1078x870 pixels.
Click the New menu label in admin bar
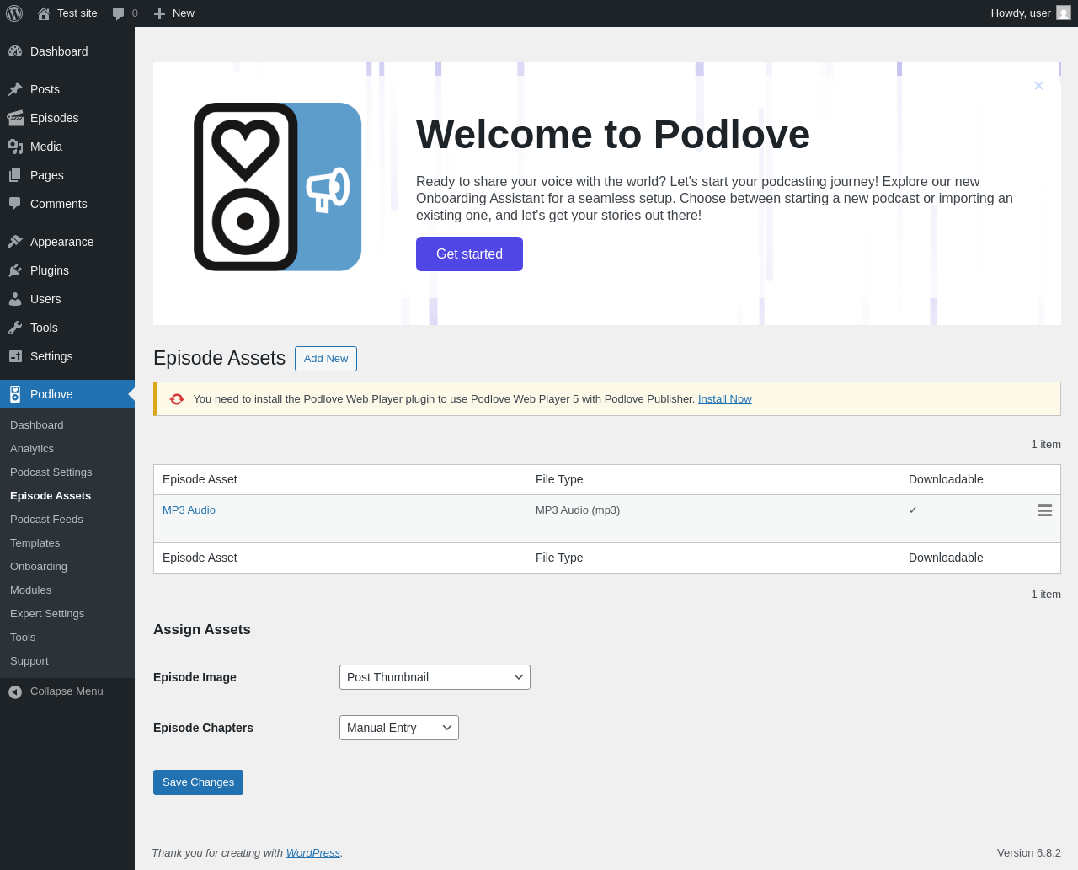coord(184,13)
